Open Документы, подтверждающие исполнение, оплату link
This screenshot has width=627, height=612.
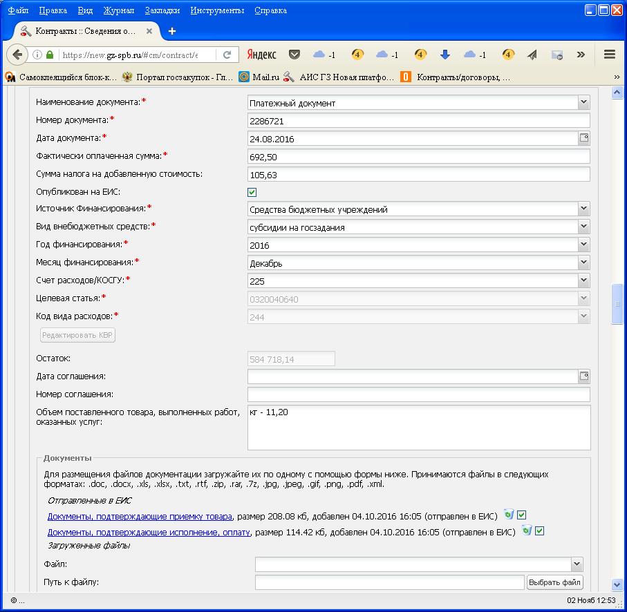[149, 532]
